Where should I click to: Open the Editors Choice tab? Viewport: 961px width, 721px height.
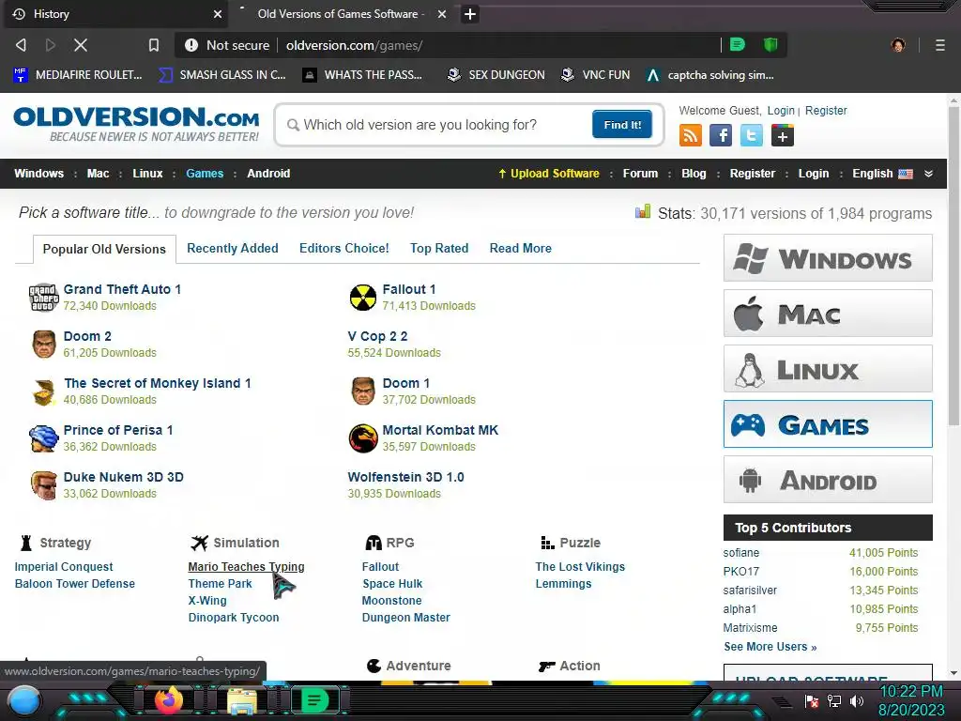(x=343, y=248)
